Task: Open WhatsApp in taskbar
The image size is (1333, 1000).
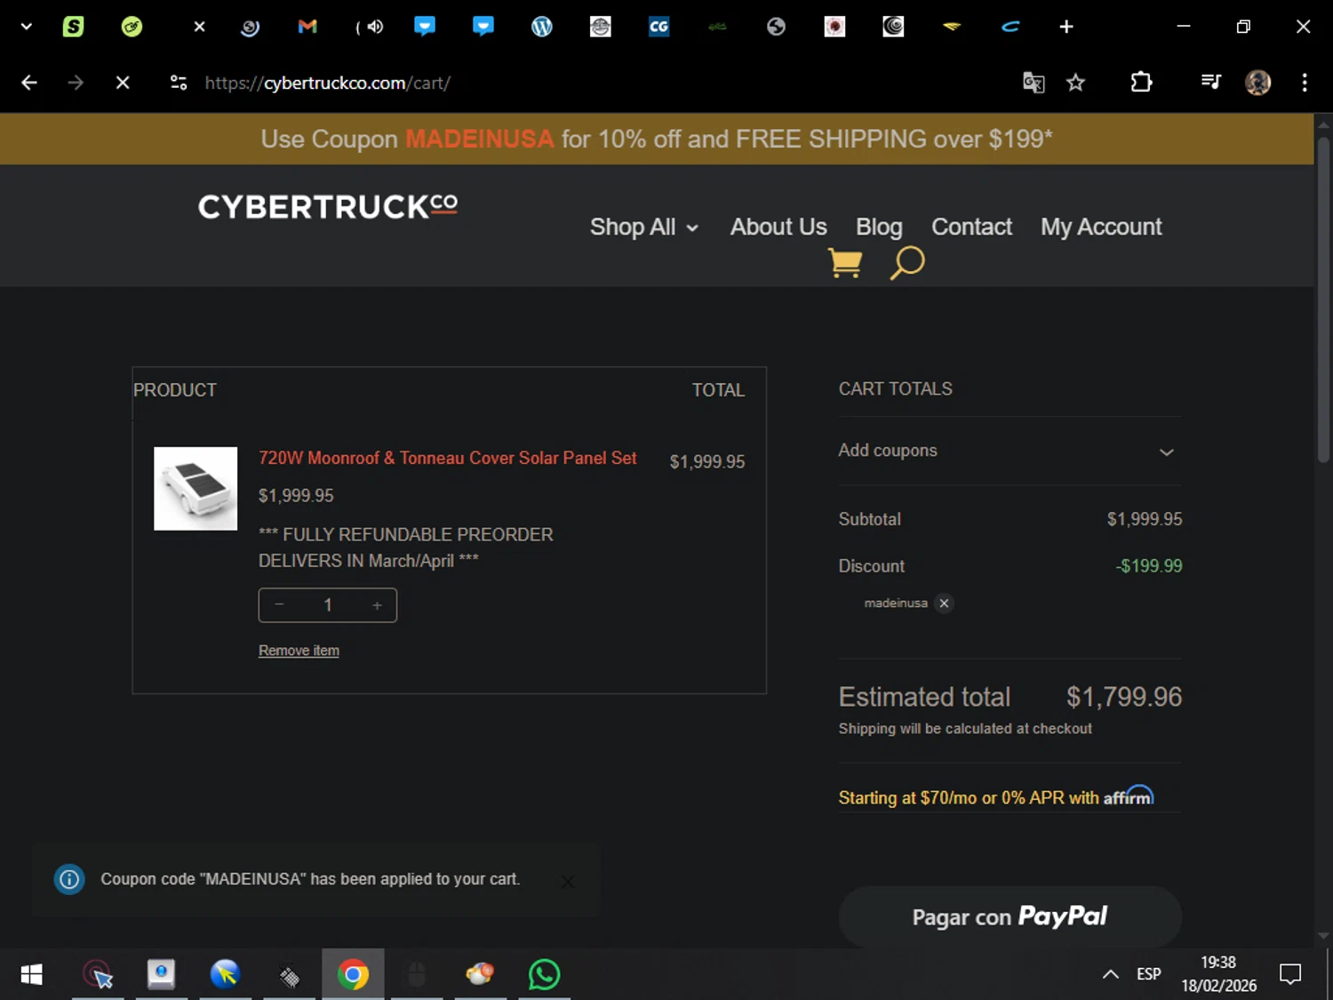Action: click(x=544, y=974)
